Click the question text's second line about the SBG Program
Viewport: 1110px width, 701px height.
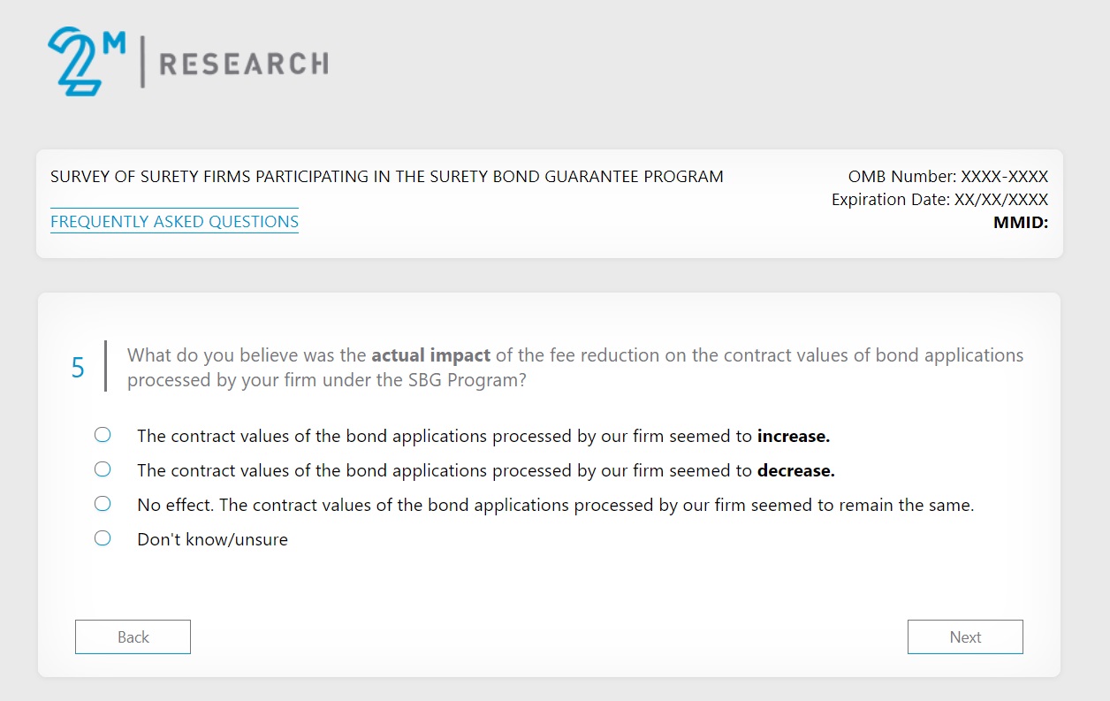pyautogui.click(x=326, y=381)
